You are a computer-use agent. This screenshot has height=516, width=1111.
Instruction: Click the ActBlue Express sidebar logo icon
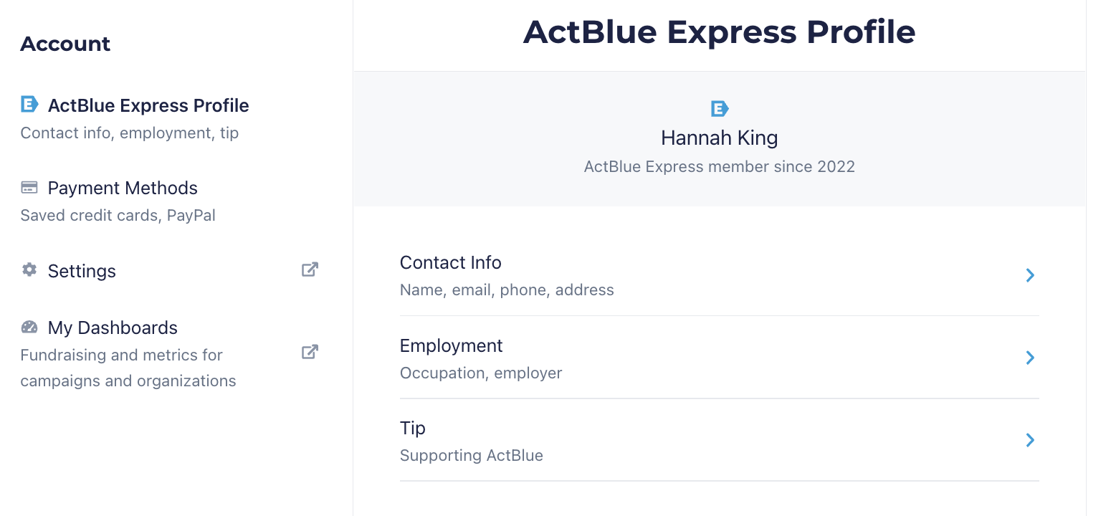[29, 105]
